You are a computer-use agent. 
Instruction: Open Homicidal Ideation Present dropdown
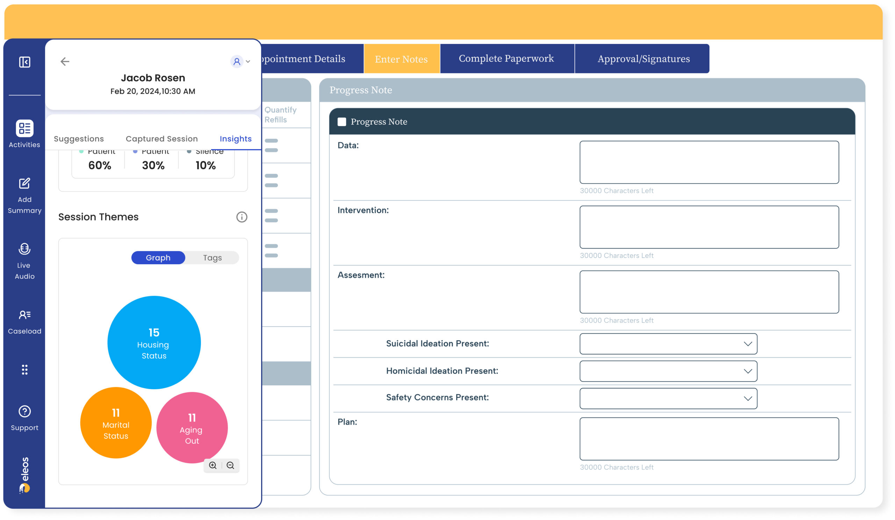tap(668, 371)
